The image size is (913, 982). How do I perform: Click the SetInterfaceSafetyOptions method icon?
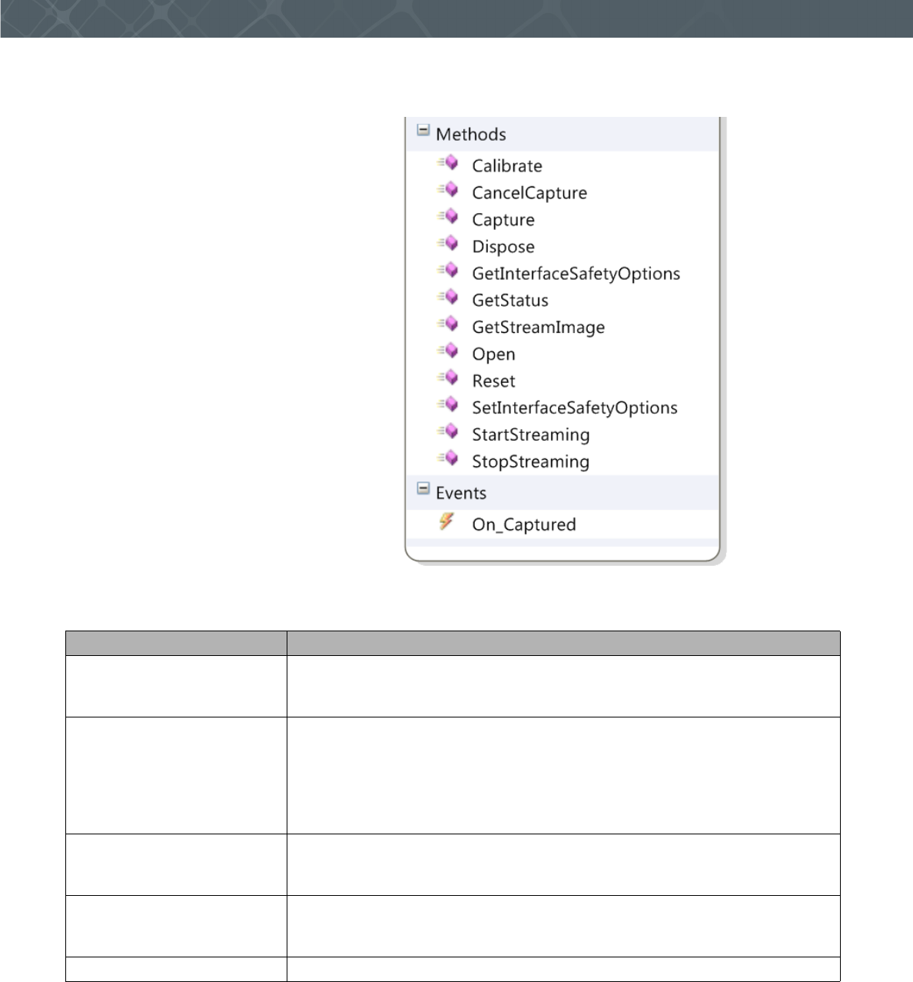[448, 404]
